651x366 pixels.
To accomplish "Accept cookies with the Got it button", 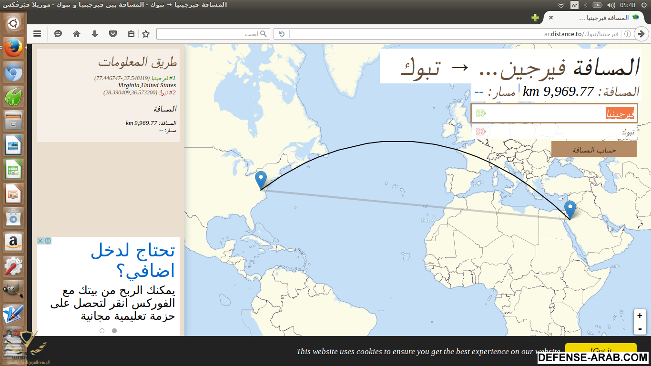I will tap(600, 350).
